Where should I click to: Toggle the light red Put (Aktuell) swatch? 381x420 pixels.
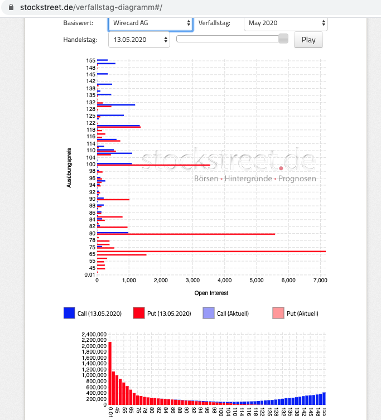[x=277, y=313]
